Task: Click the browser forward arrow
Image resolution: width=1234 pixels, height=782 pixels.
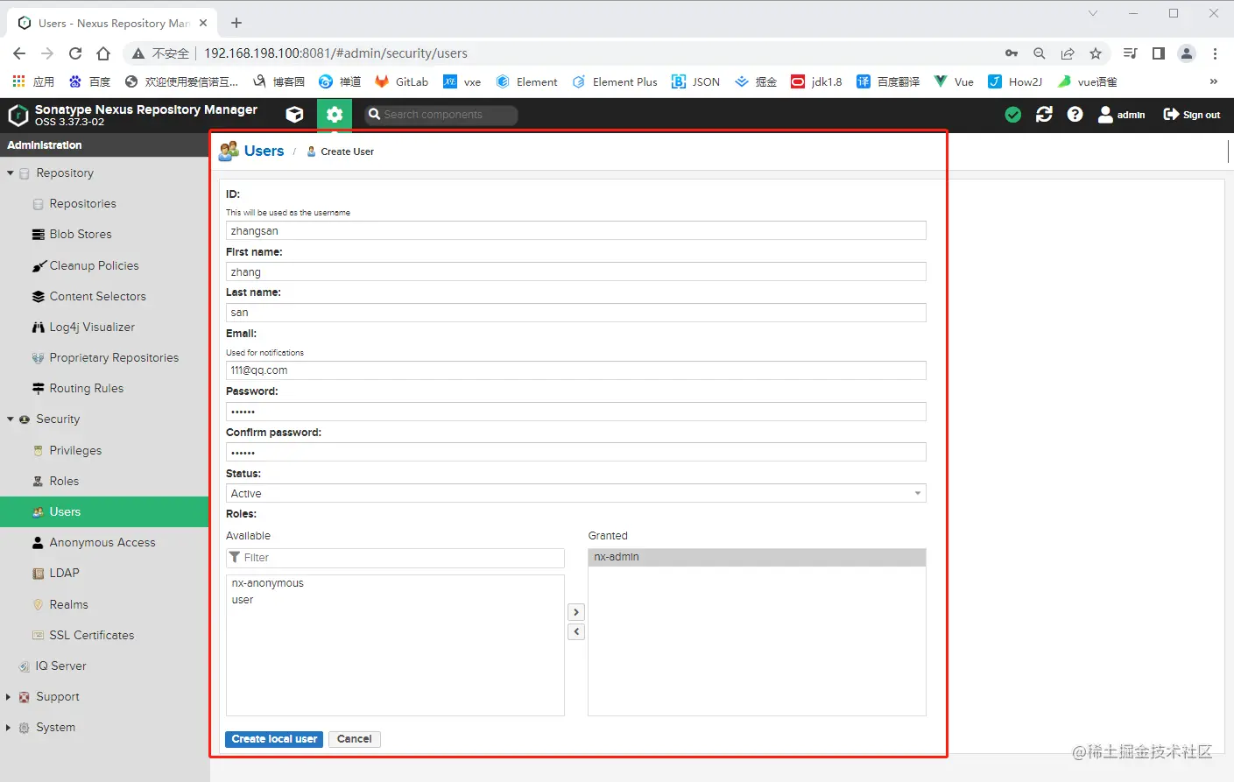Action: coord(47,53)
